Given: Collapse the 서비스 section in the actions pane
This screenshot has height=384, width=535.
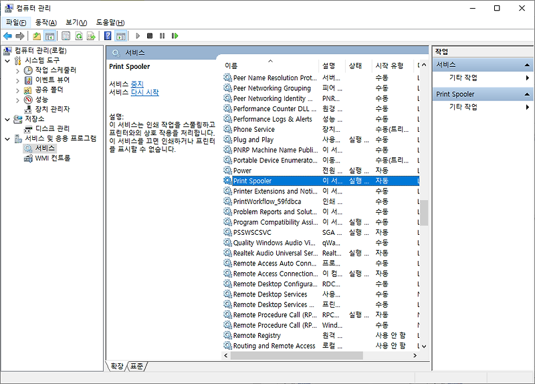Looking at the screenshot, I should click(527, 65).
